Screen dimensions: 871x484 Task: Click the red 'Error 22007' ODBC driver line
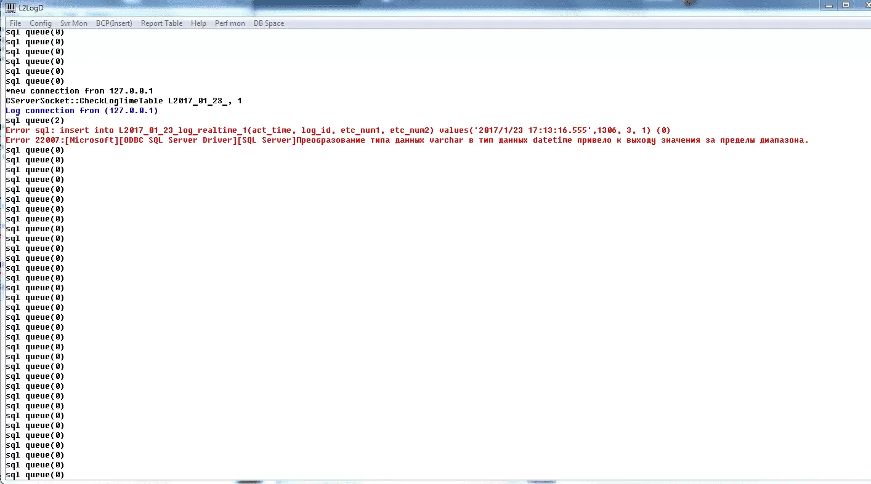click(x=407, y=140)
